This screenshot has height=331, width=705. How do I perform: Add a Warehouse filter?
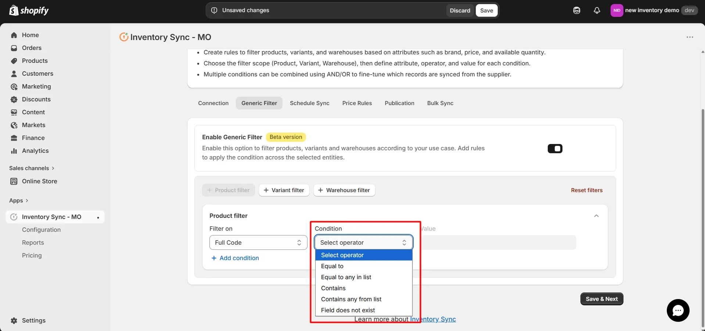click(344, 190)
